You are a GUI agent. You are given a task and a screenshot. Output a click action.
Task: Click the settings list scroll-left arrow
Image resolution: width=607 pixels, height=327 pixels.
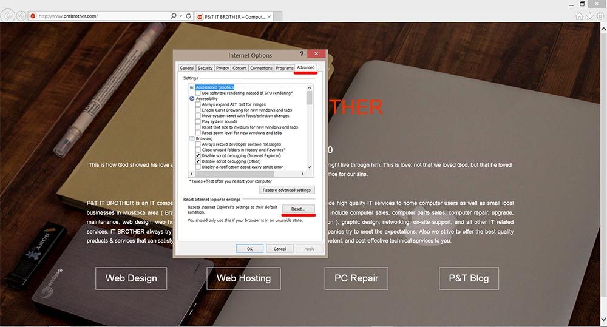(191, 174)
